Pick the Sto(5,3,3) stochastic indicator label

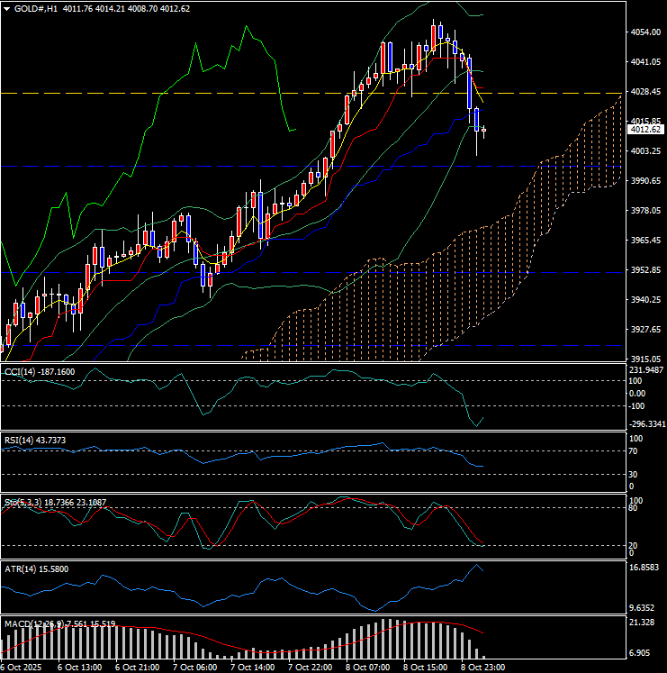27,501
